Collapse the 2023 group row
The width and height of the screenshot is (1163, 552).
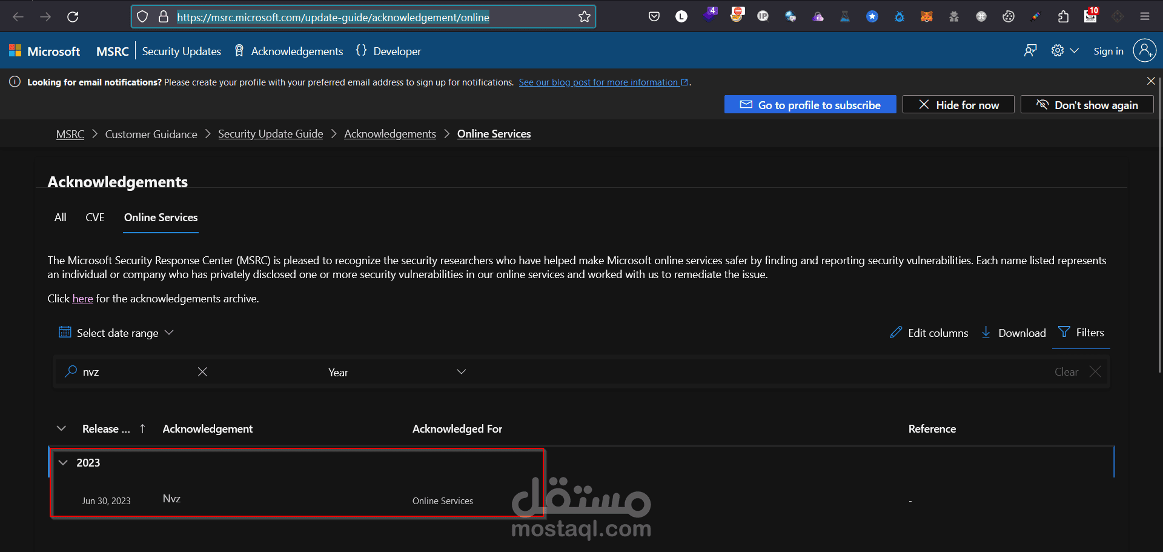click(x=63, y=462)
